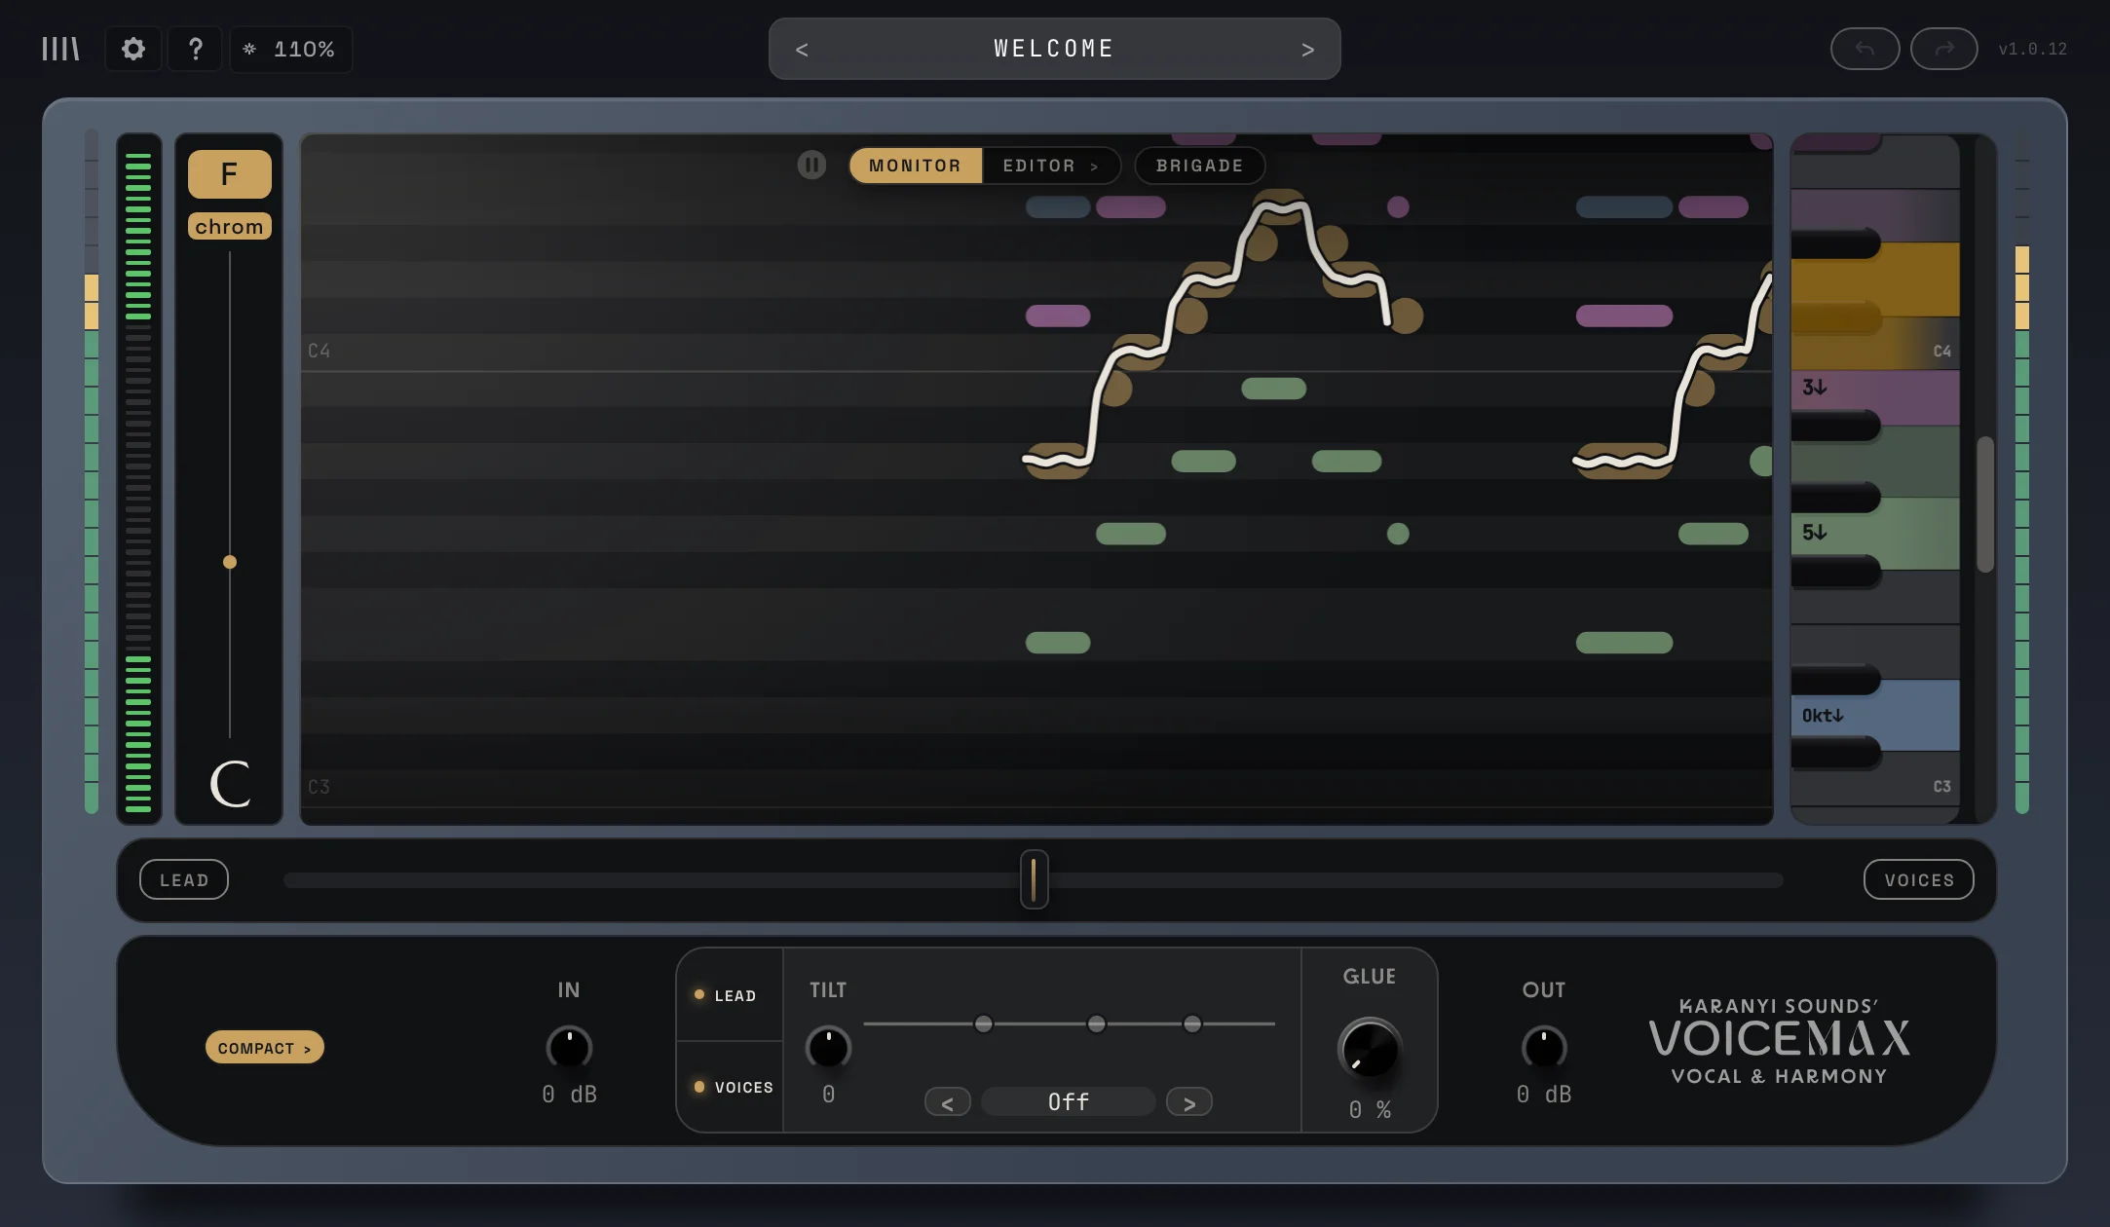This screenshot has width=2110, height=1227.
Task: Change the 110% interface zoom setting
Action: pos(290,49)
